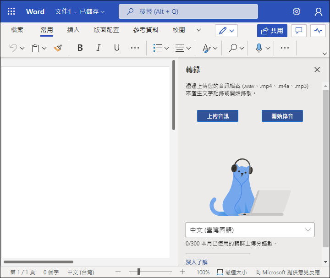Open the catch up activity icon
Screen dimensions: 330x278
318,31
